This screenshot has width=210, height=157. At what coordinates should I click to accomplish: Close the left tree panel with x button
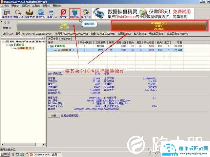pyautogui.click(x=44, y=38)
